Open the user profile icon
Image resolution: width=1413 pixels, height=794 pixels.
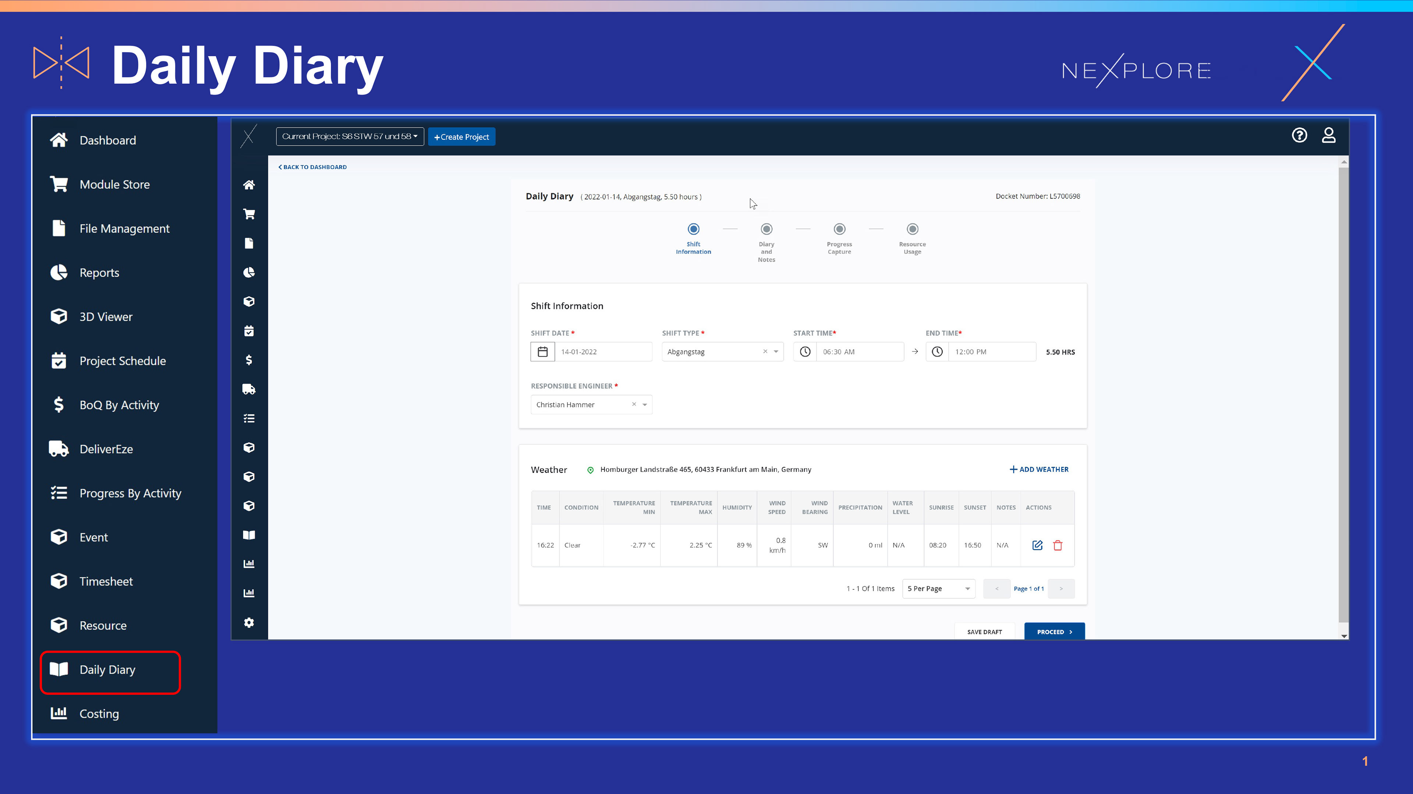1328,135
